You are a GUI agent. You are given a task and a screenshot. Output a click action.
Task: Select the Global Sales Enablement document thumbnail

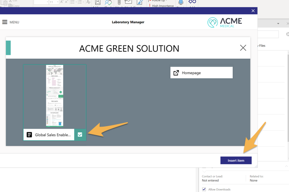point(55,96)
